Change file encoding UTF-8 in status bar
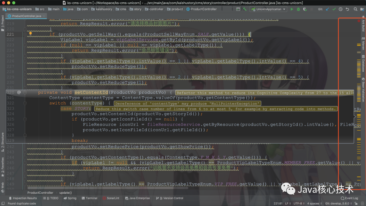This screenshot has height=206, width=366. click(x=299, y=203)
